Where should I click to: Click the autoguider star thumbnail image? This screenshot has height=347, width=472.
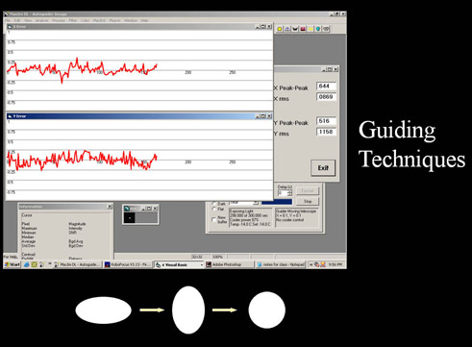tap(130, 218)
